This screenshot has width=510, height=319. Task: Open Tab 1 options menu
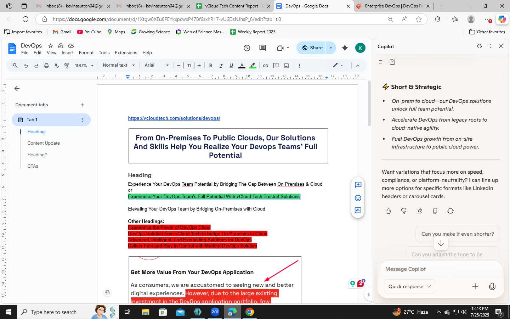click(82, 120)
